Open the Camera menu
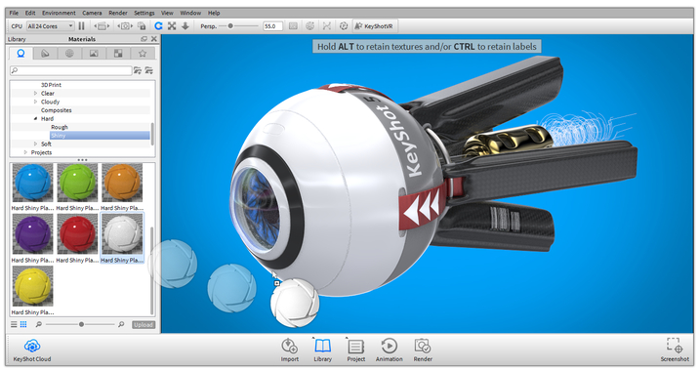The height and width of the screenshot is (371, 699). click(x=93, y=13)
